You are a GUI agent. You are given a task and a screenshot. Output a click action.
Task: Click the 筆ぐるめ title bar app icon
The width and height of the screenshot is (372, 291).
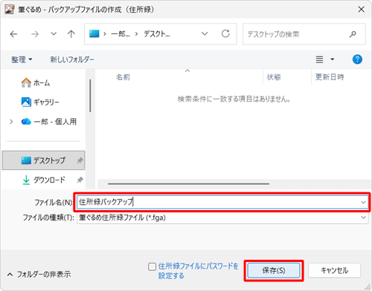click(x=10, y=10)
